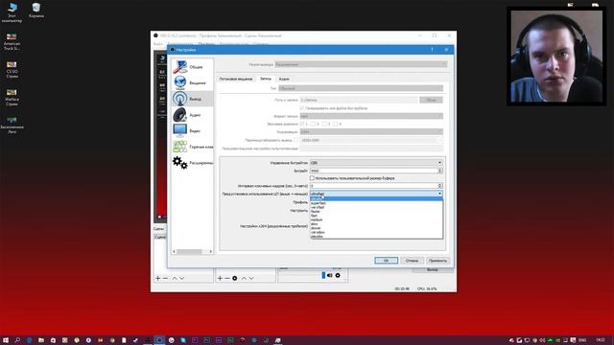Viewport: 614px width, 345px height.
Task: Click the settings dialog help question mark
Action: 432,50
